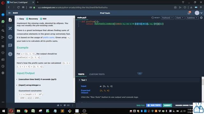Open Chrome from taskbar
The height and width of the screenshot is (114, 204).
click(x=26, y=111)
